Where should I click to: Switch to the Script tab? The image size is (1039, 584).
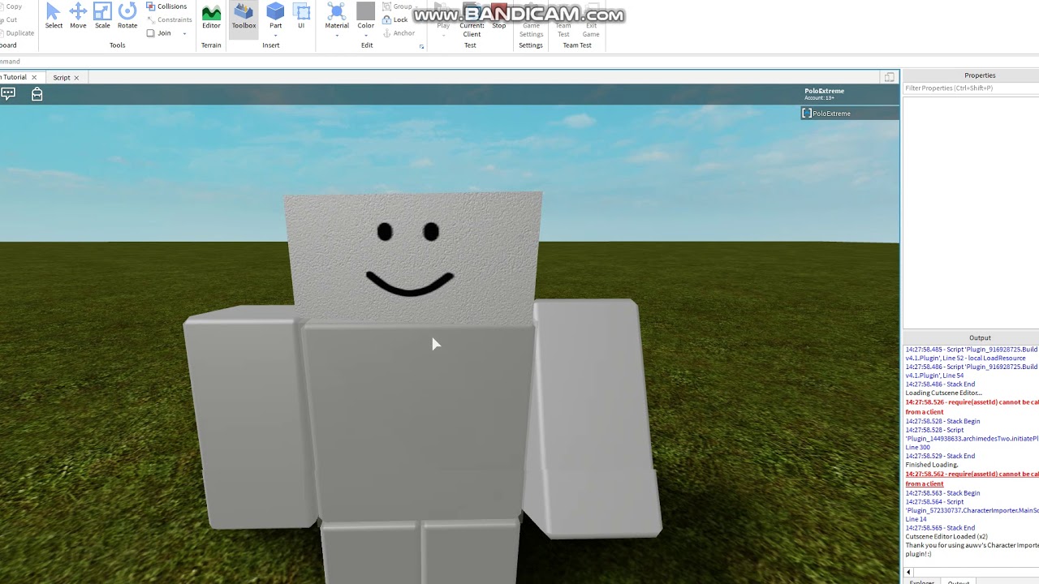[x=62, y=78]
